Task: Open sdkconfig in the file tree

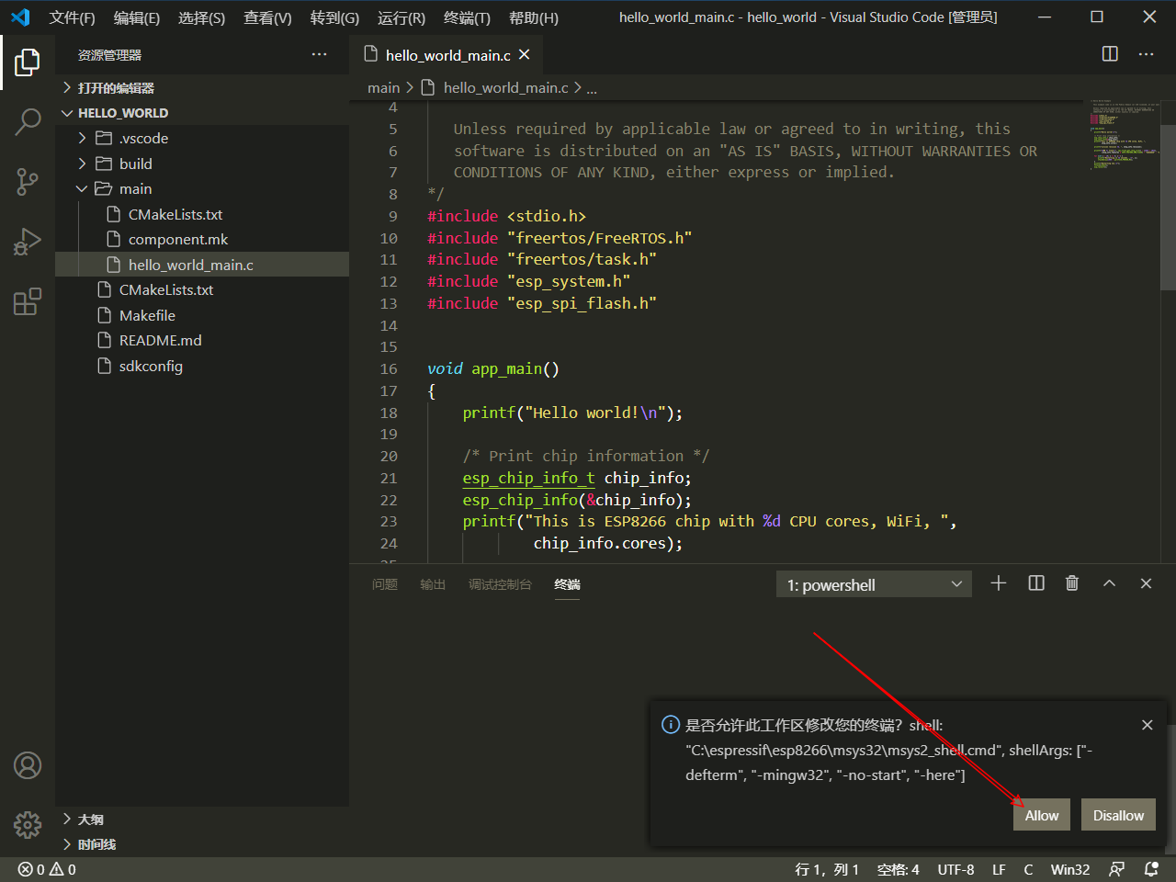Action: [x=202, y=366]
